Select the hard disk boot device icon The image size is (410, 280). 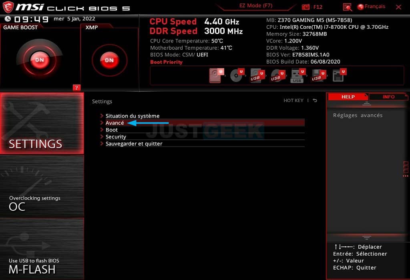pyautogui.click(x=217, y=76)
